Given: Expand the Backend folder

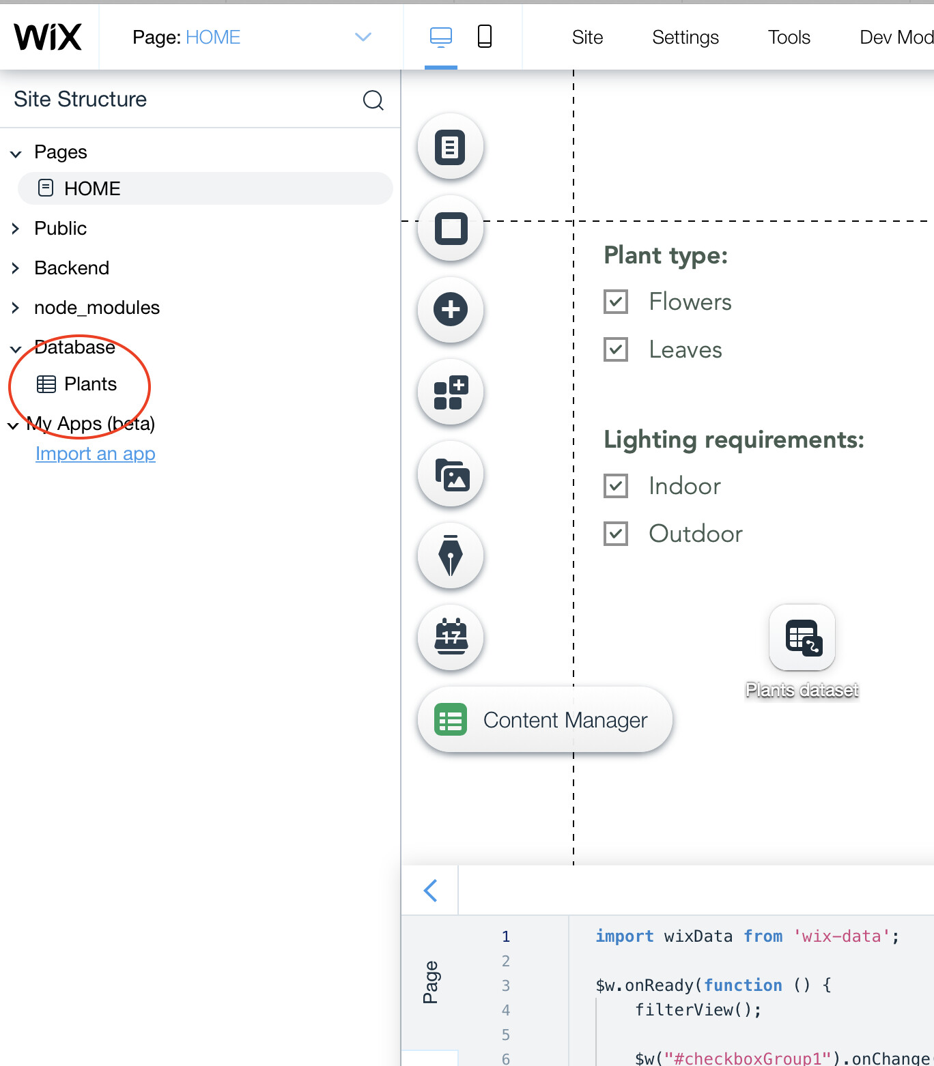Looking at the screenshot, I should click(16, 268).
